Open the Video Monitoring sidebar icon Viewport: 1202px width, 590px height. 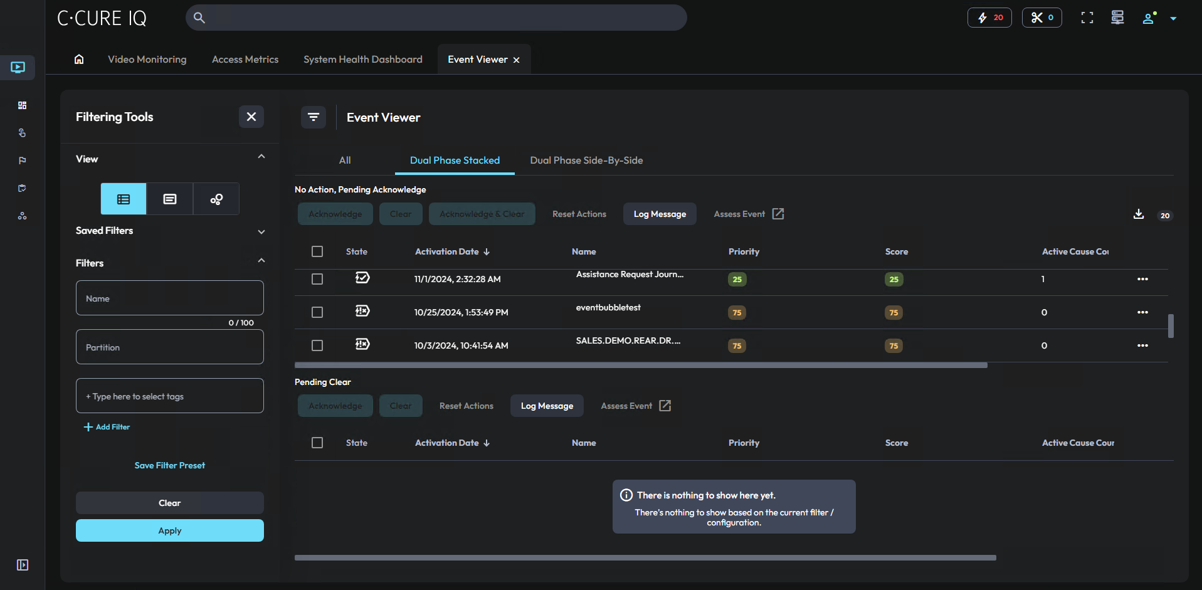pyautogui.click(x=18, y=68)
